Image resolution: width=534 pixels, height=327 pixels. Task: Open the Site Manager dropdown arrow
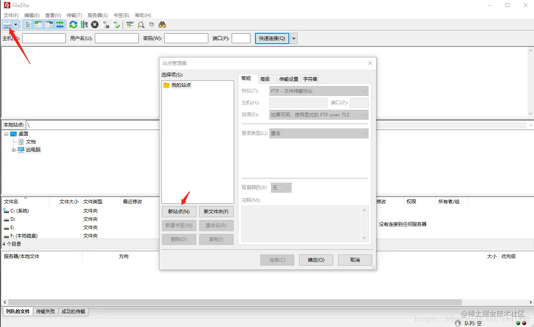pyautogui.click(x=16, y=25)
